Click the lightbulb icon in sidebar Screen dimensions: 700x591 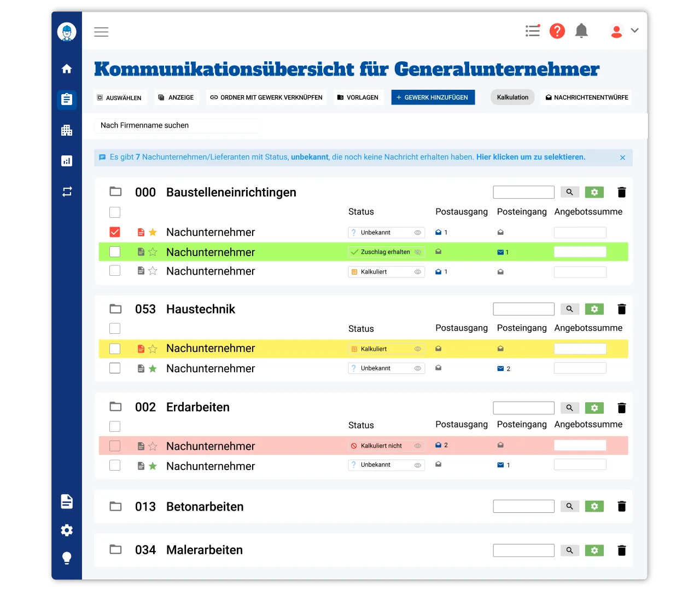click(67, 558)
